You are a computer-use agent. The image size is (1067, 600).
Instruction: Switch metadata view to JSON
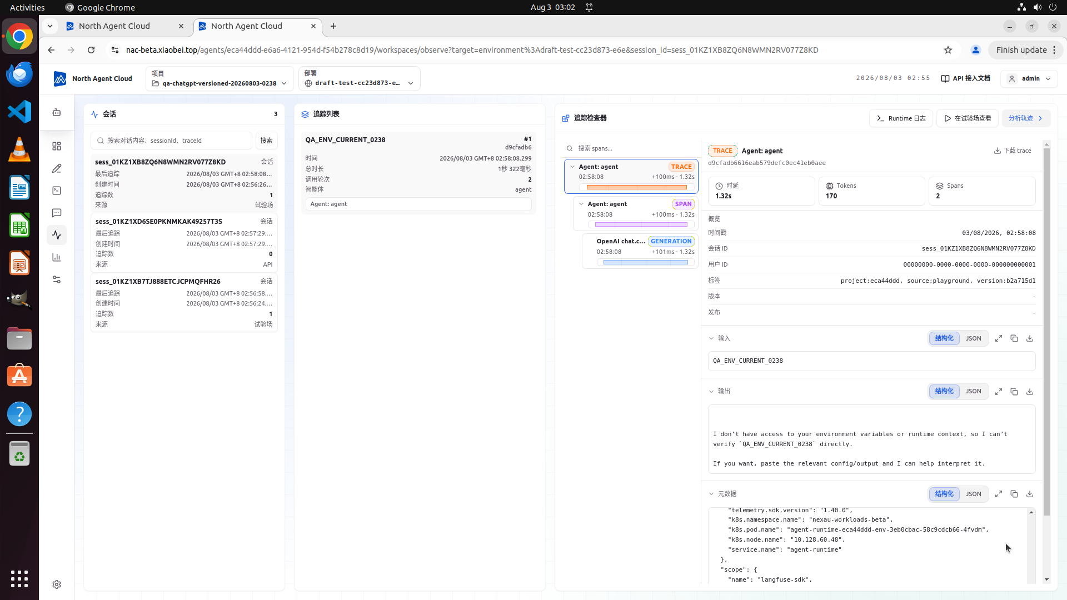click(x=973, y=494)
